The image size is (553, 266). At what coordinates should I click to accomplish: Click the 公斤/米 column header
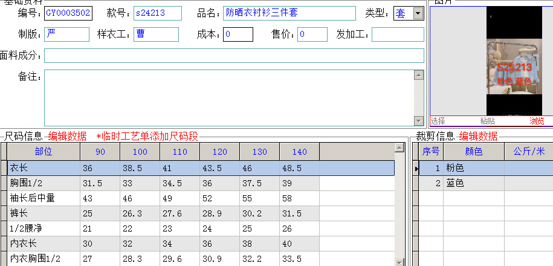[x=529, y=152]
